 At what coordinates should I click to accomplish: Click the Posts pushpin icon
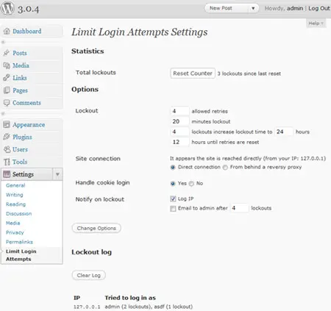7,53
